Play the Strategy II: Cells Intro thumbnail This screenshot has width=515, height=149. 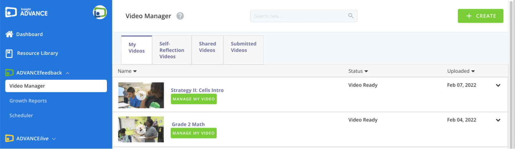point(141,95)
